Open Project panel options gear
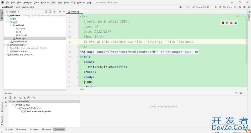The image size is (251, 133). 60,12
